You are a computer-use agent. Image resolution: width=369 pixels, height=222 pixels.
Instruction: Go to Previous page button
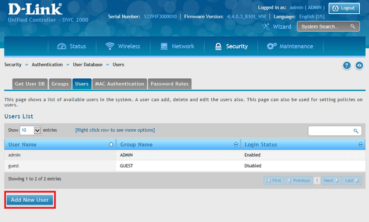coord(299,181)
